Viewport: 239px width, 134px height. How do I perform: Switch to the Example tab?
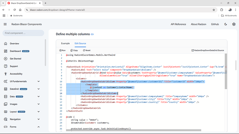pyautogui.click(x=65, y=44)
